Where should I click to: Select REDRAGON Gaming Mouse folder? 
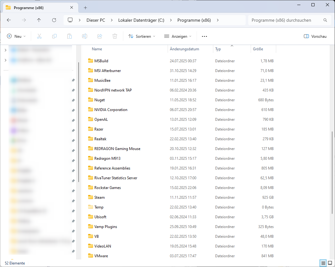pyautogui.click(x=117, y=149)
